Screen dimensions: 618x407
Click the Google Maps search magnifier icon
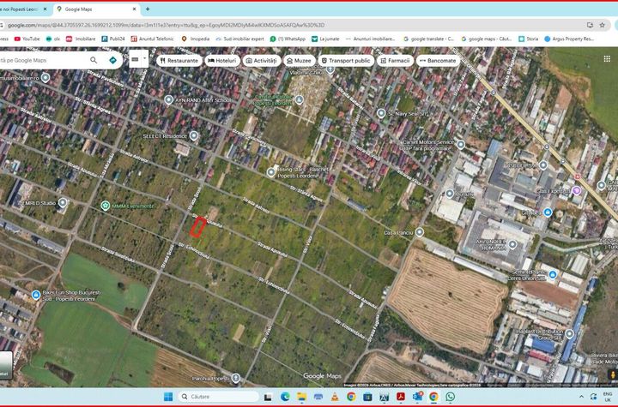pyautogui.click(x=94, y=61)
